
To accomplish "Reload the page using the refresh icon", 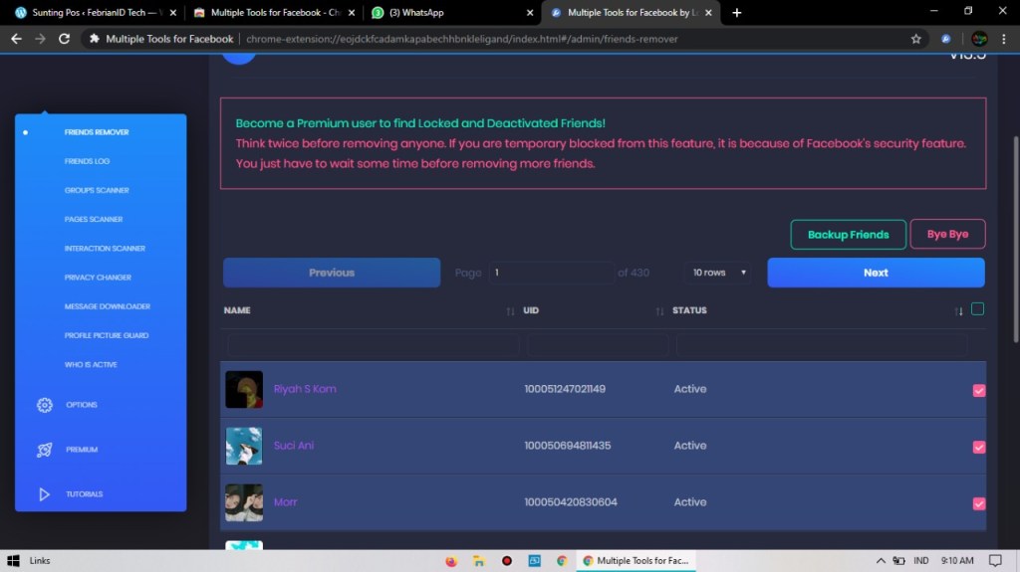I will [65, 39].
